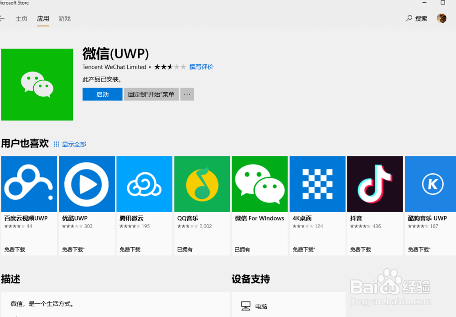Launch WeChat with the 启动 button
The image size is (456, 317).
pyautogui.click(x=102, y=94)
